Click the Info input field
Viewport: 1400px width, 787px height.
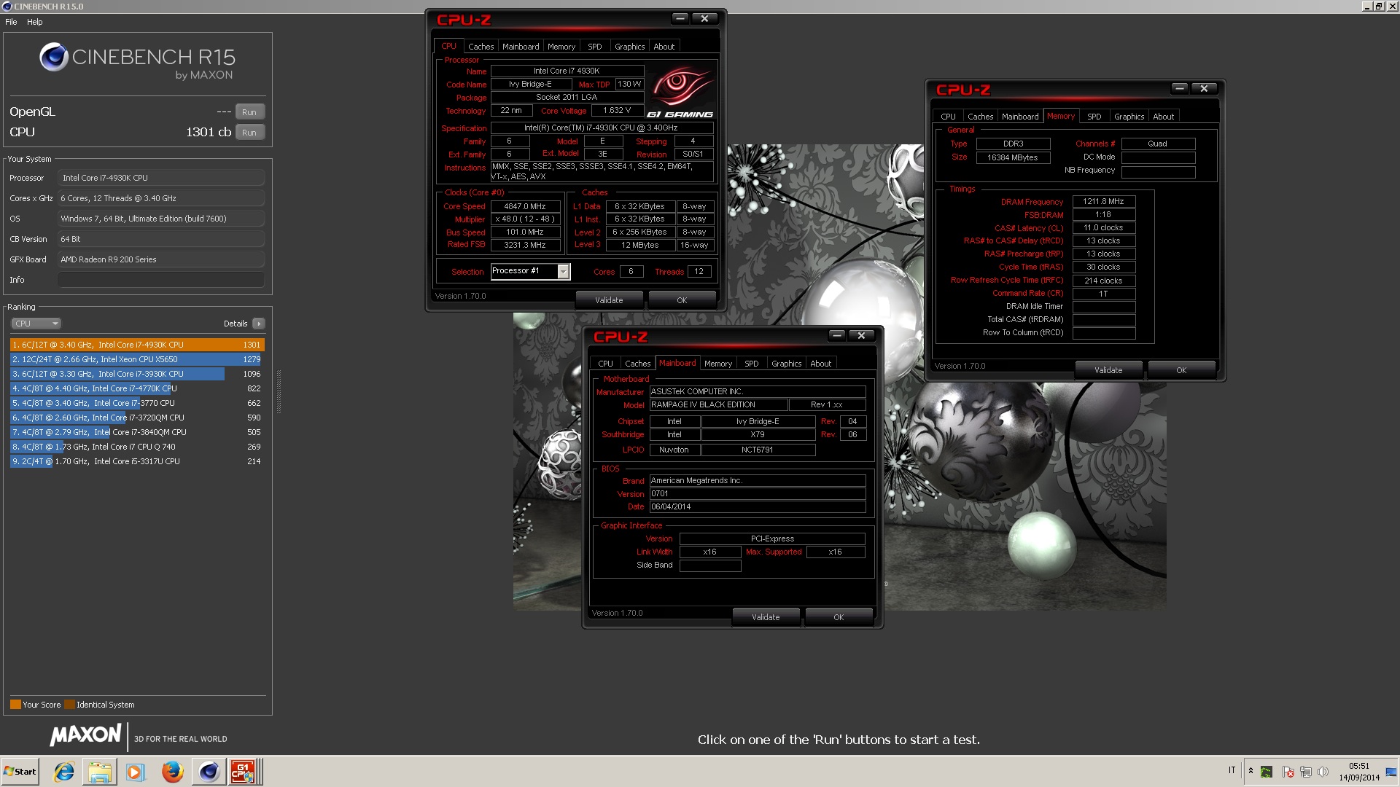(161, 280)
